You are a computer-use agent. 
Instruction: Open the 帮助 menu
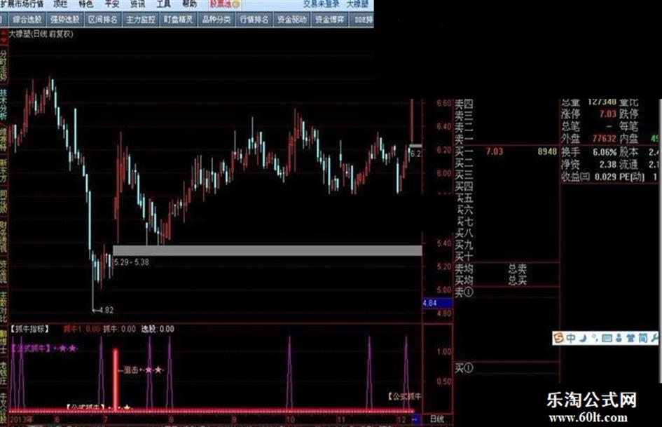pyautogui.click(x=189, y=4)
